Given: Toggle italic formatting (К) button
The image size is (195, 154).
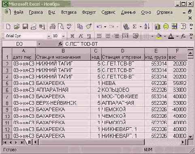Looking at the screenshot, I should 81,36.
